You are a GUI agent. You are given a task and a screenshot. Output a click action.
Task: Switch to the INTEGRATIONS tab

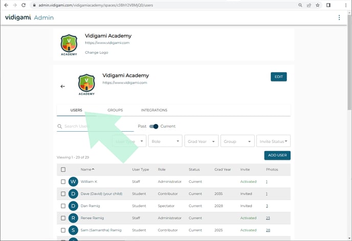(154, 110)
